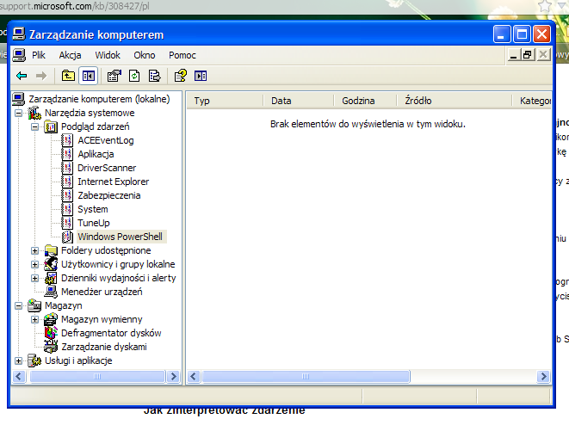Click the browser address bar URL

click(74, 6)
